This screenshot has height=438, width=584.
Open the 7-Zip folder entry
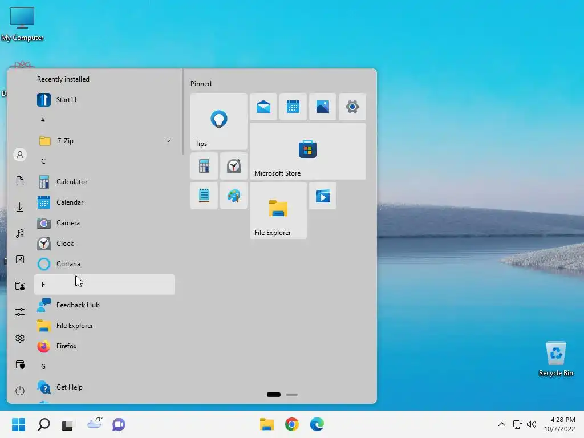104,141
